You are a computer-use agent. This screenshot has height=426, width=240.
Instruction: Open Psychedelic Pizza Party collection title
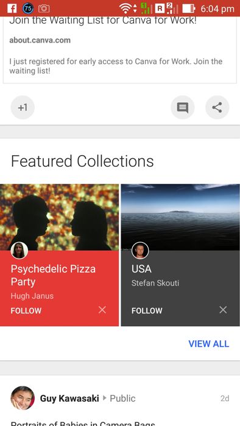53,275
